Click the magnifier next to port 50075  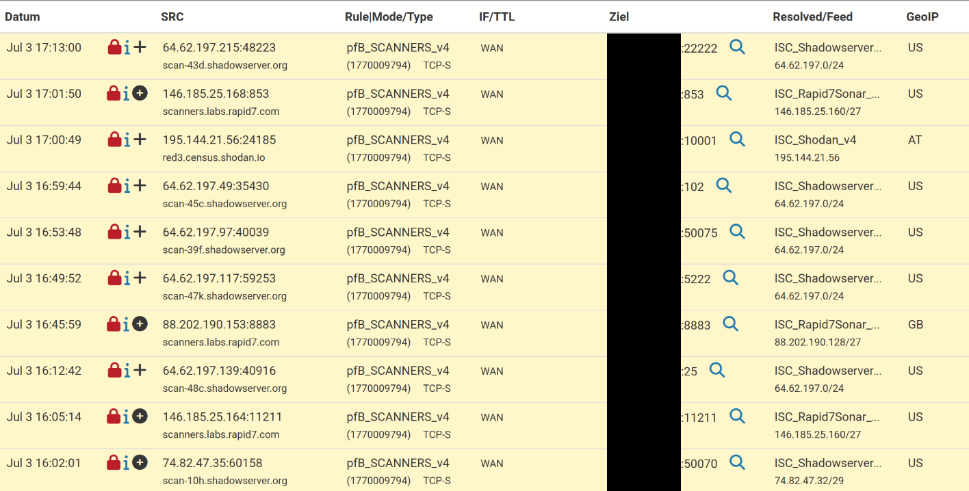tap(737, 232)
